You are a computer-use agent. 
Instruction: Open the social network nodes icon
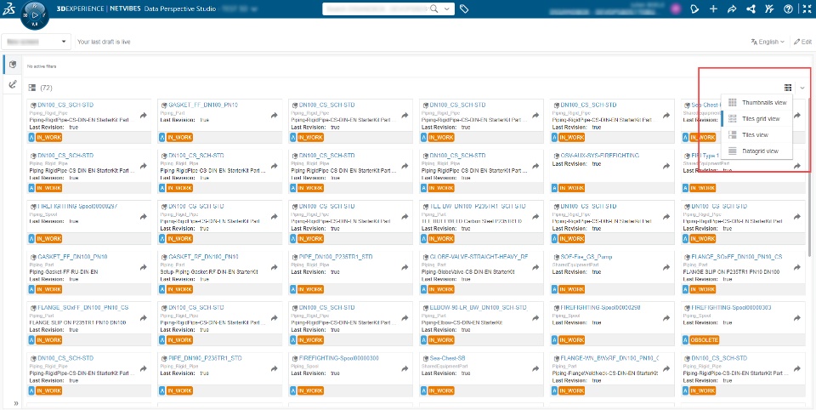click(751, 9)
